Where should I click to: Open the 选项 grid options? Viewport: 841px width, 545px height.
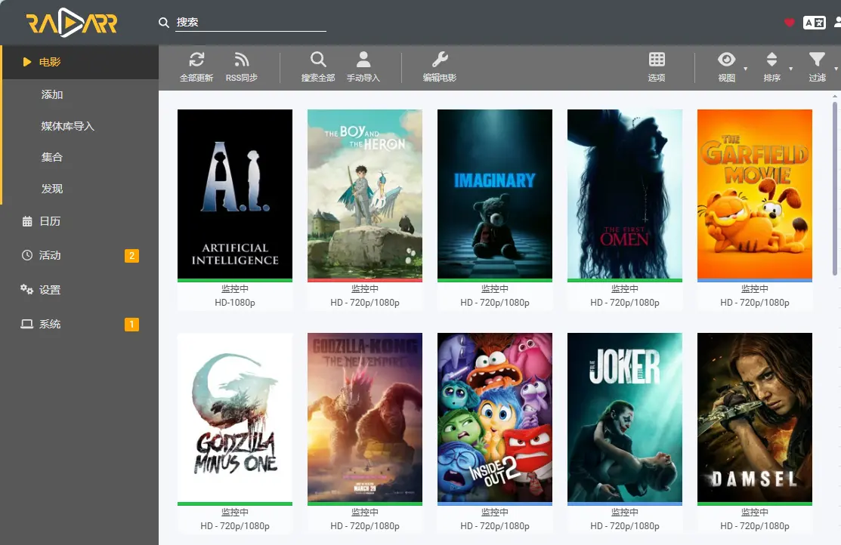click(657, 60)
